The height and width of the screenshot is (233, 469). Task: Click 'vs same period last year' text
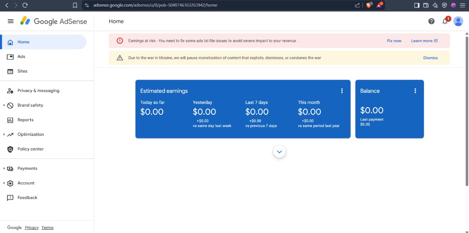tap(319, 126)
